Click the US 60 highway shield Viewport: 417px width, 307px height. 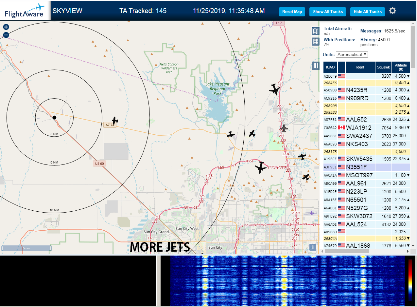pos(99,163)
